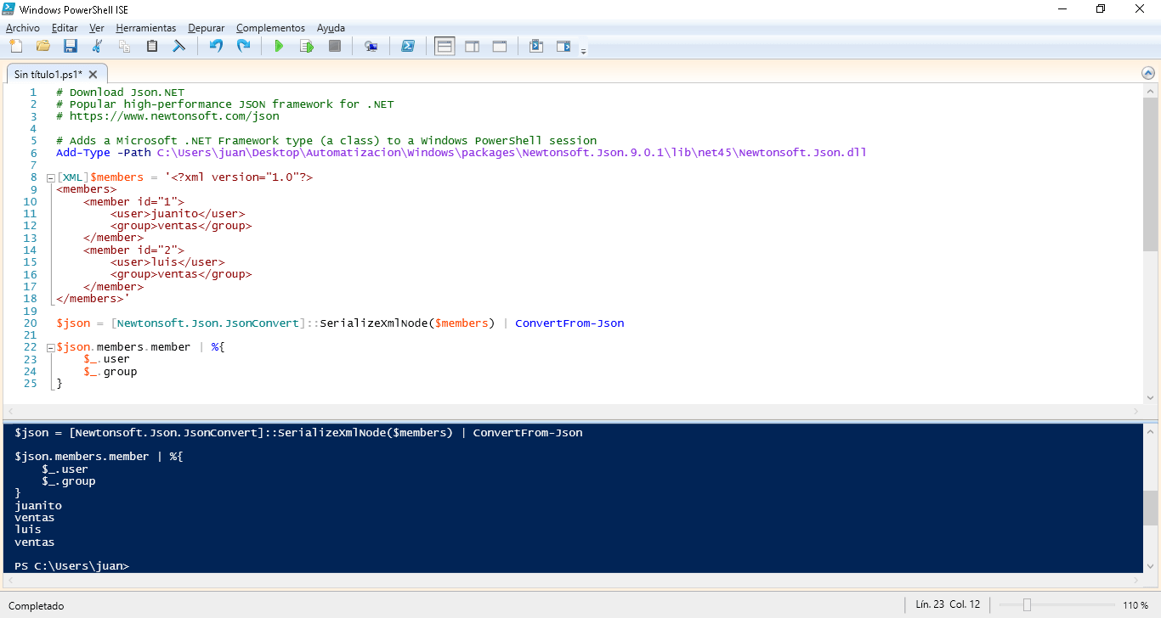Save the current script
The height and width of the screenshot is (618, 1161).
pos(70,46)
